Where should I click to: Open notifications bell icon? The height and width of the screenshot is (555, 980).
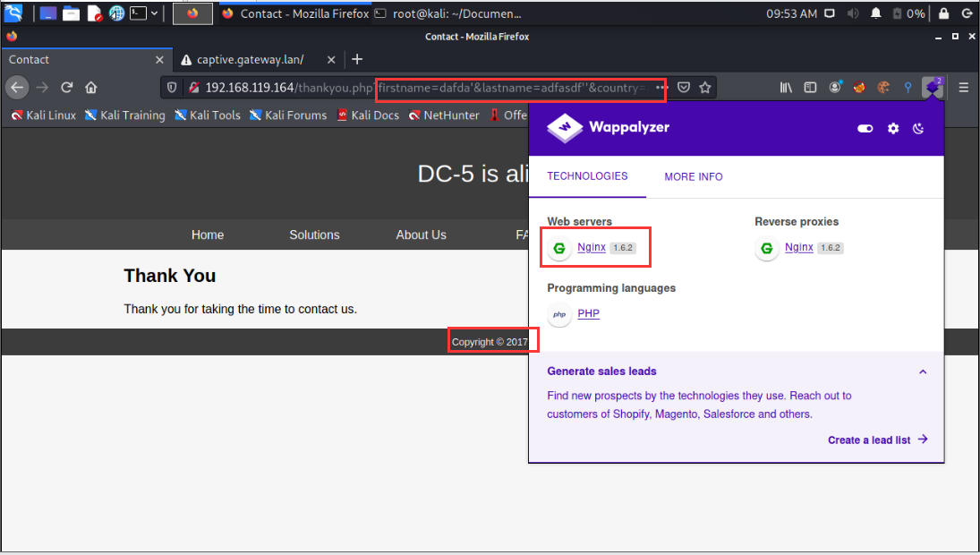tap(875, 13)
